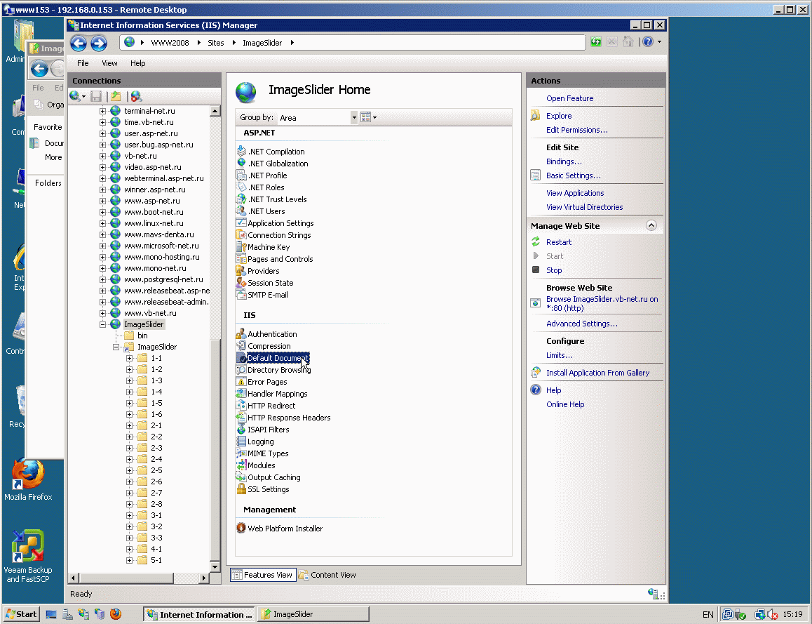Screen dimensions: 812x624
Task: Click the EN language indicator in system tray
Action: (708, 615)
